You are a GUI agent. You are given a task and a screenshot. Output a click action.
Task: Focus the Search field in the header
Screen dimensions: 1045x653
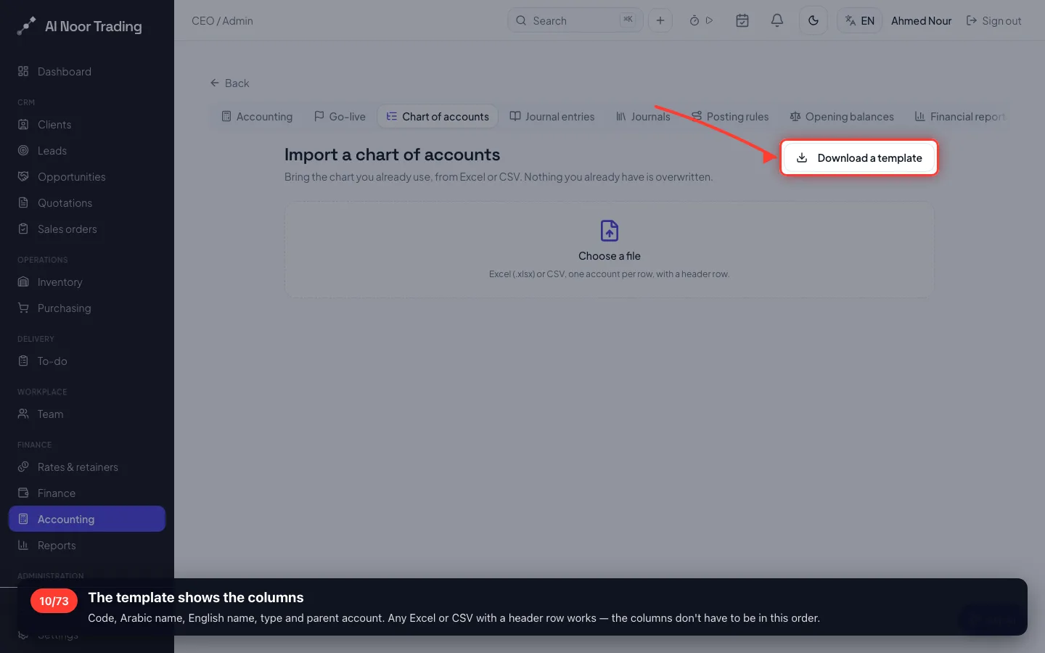point(575,20)
